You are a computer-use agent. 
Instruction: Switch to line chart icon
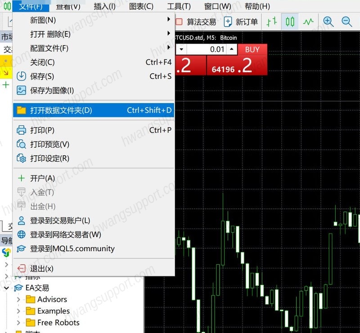(x=308, y=22)
